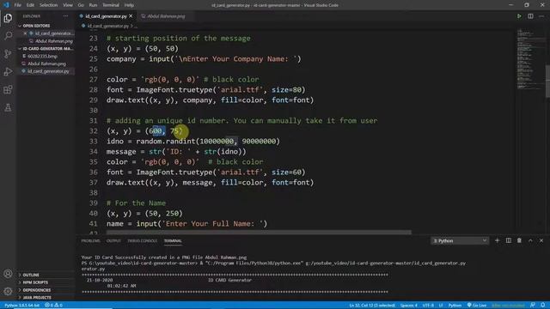Open the feedback icon in status bar
Screen dimensions: 550x309
[533, 306]
